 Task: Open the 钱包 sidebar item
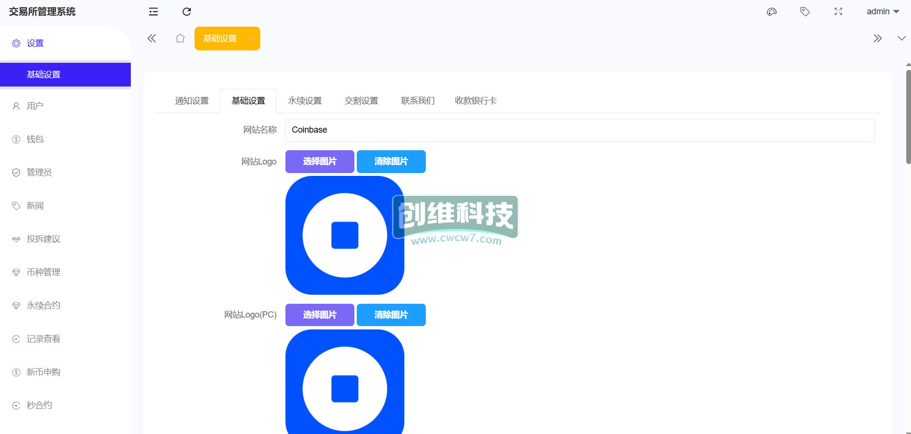35,139
